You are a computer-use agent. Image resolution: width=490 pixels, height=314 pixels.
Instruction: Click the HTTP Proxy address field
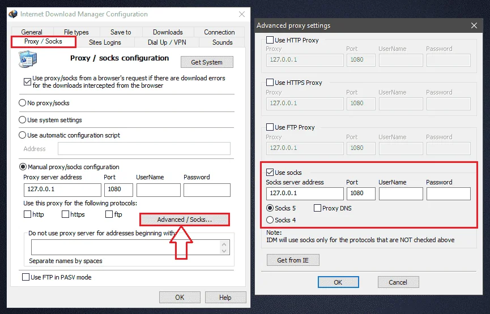coord(305,60)
